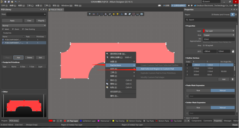Click the Search field in Properties panel
This screenshot has height=128, width=239.
coord(211,20)
